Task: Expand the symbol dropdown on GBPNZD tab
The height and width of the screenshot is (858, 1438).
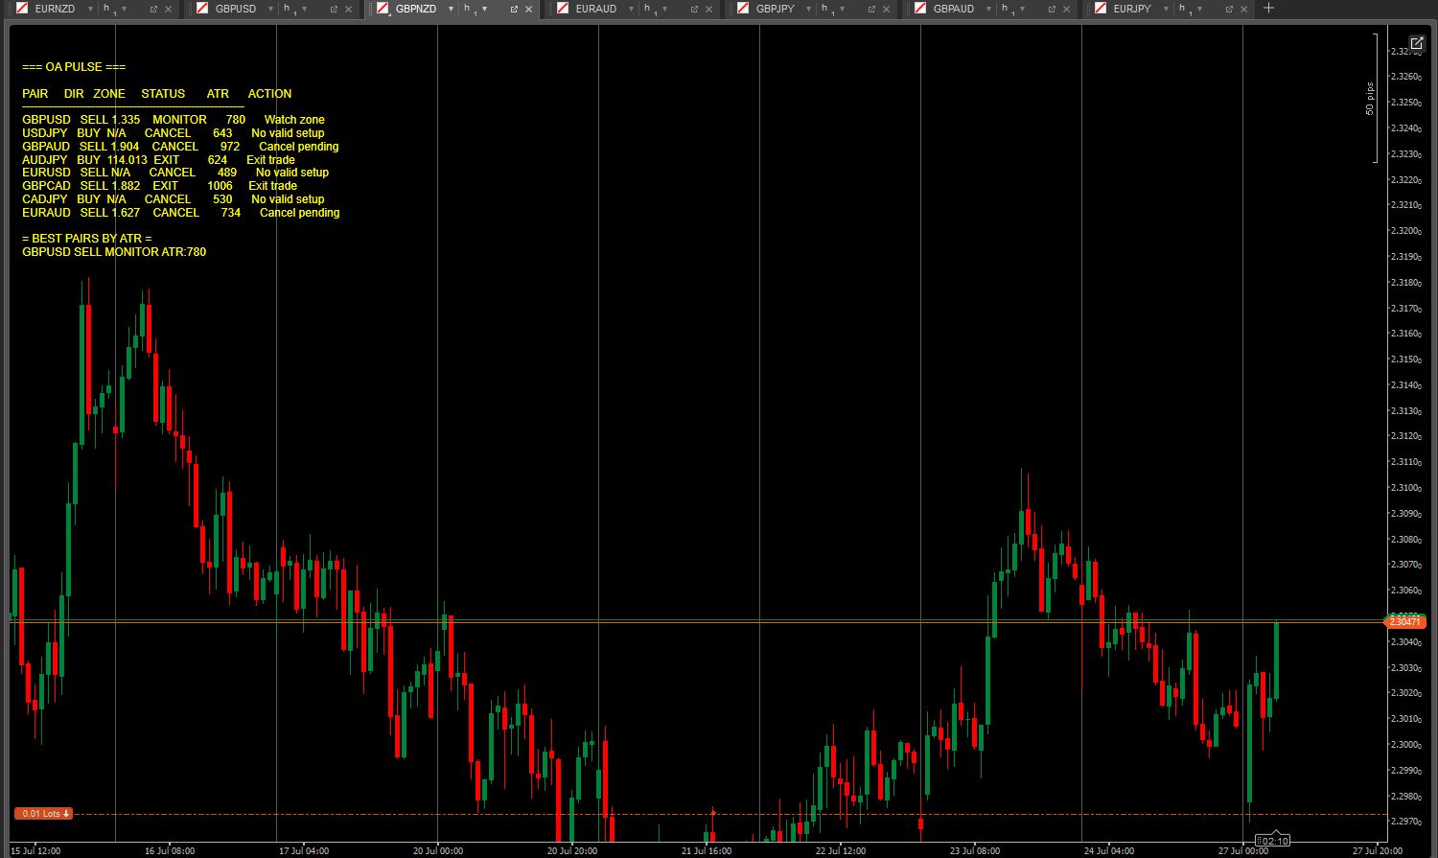Action: coord(451,9)
